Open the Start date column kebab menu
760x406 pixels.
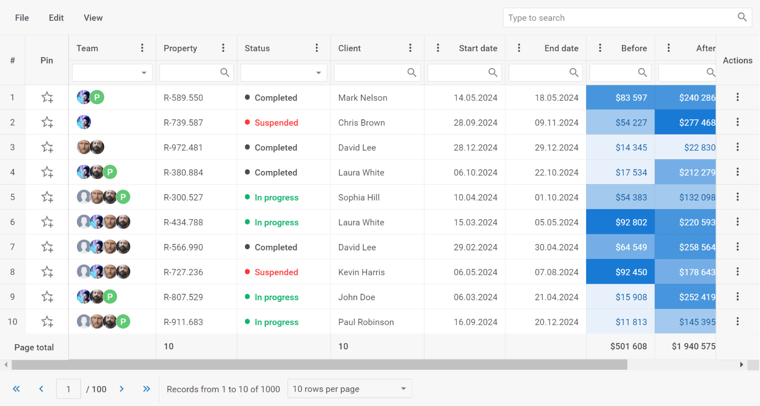[438, 48]
